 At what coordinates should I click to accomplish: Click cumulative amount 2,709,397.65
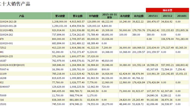coord(77,39)
